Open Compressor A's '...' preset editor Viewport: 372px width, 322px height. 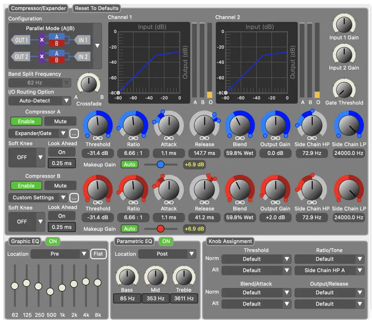coord(73,133)
